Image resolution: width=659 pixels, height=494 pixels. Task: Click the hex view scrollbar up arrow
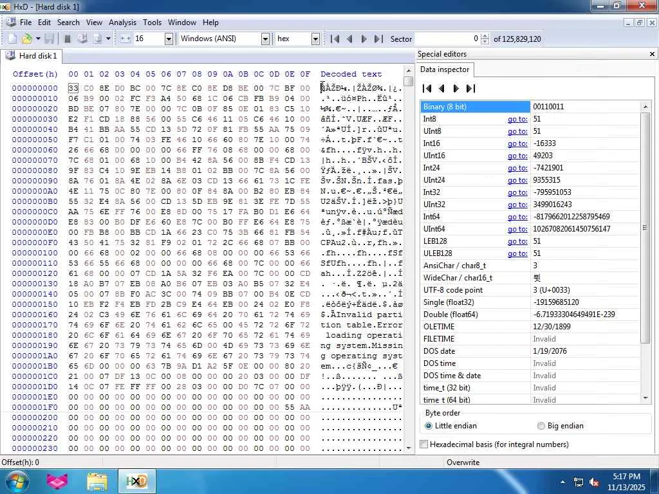409,70
